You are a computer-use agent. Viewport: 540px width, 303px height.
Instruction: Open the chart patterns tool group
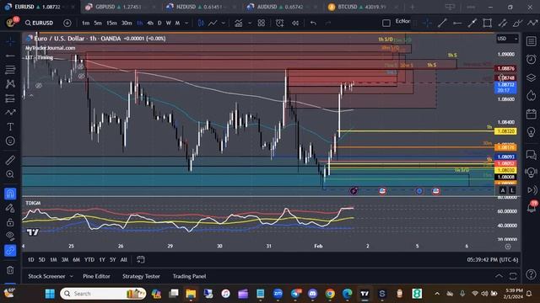pos(10,84)
